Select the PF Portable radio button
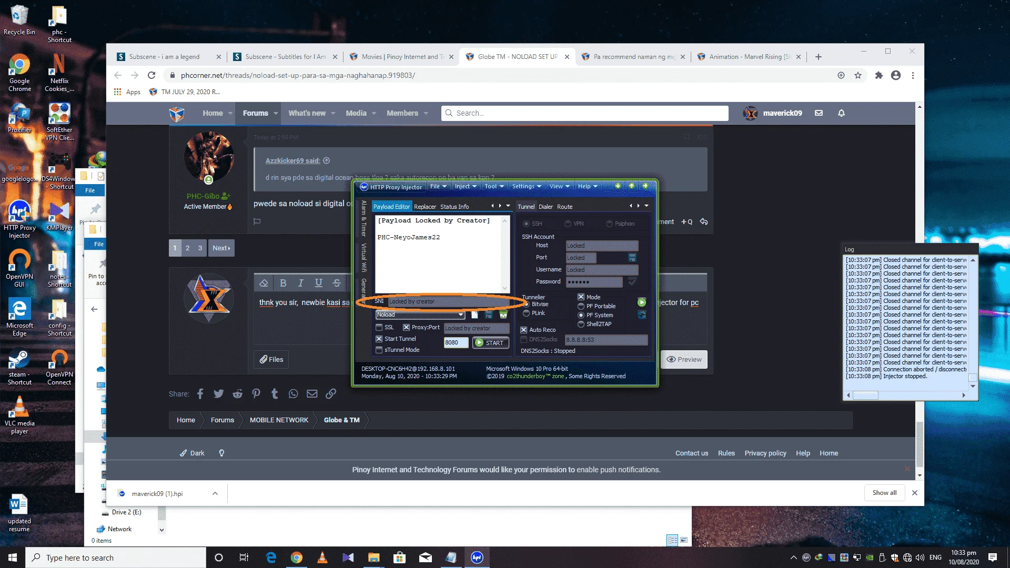 coord(581,306)
